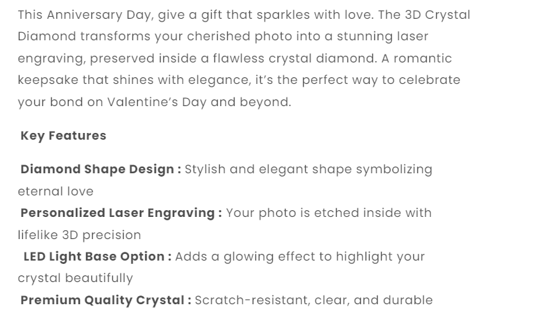545x319 pixels.
Task: Click the "crystal beautifully" text line
Action: point(75,278)
